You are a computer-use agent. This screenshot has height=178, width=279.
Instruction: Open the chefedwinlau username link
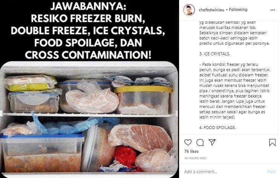coord(212,10)
